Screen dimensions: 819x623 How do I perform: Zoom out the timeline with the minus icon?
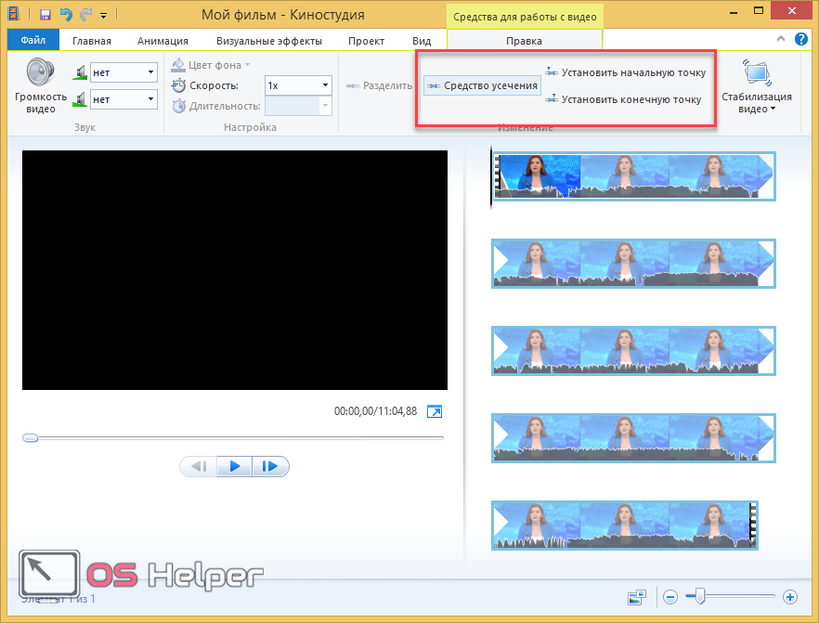pos(670,597)
